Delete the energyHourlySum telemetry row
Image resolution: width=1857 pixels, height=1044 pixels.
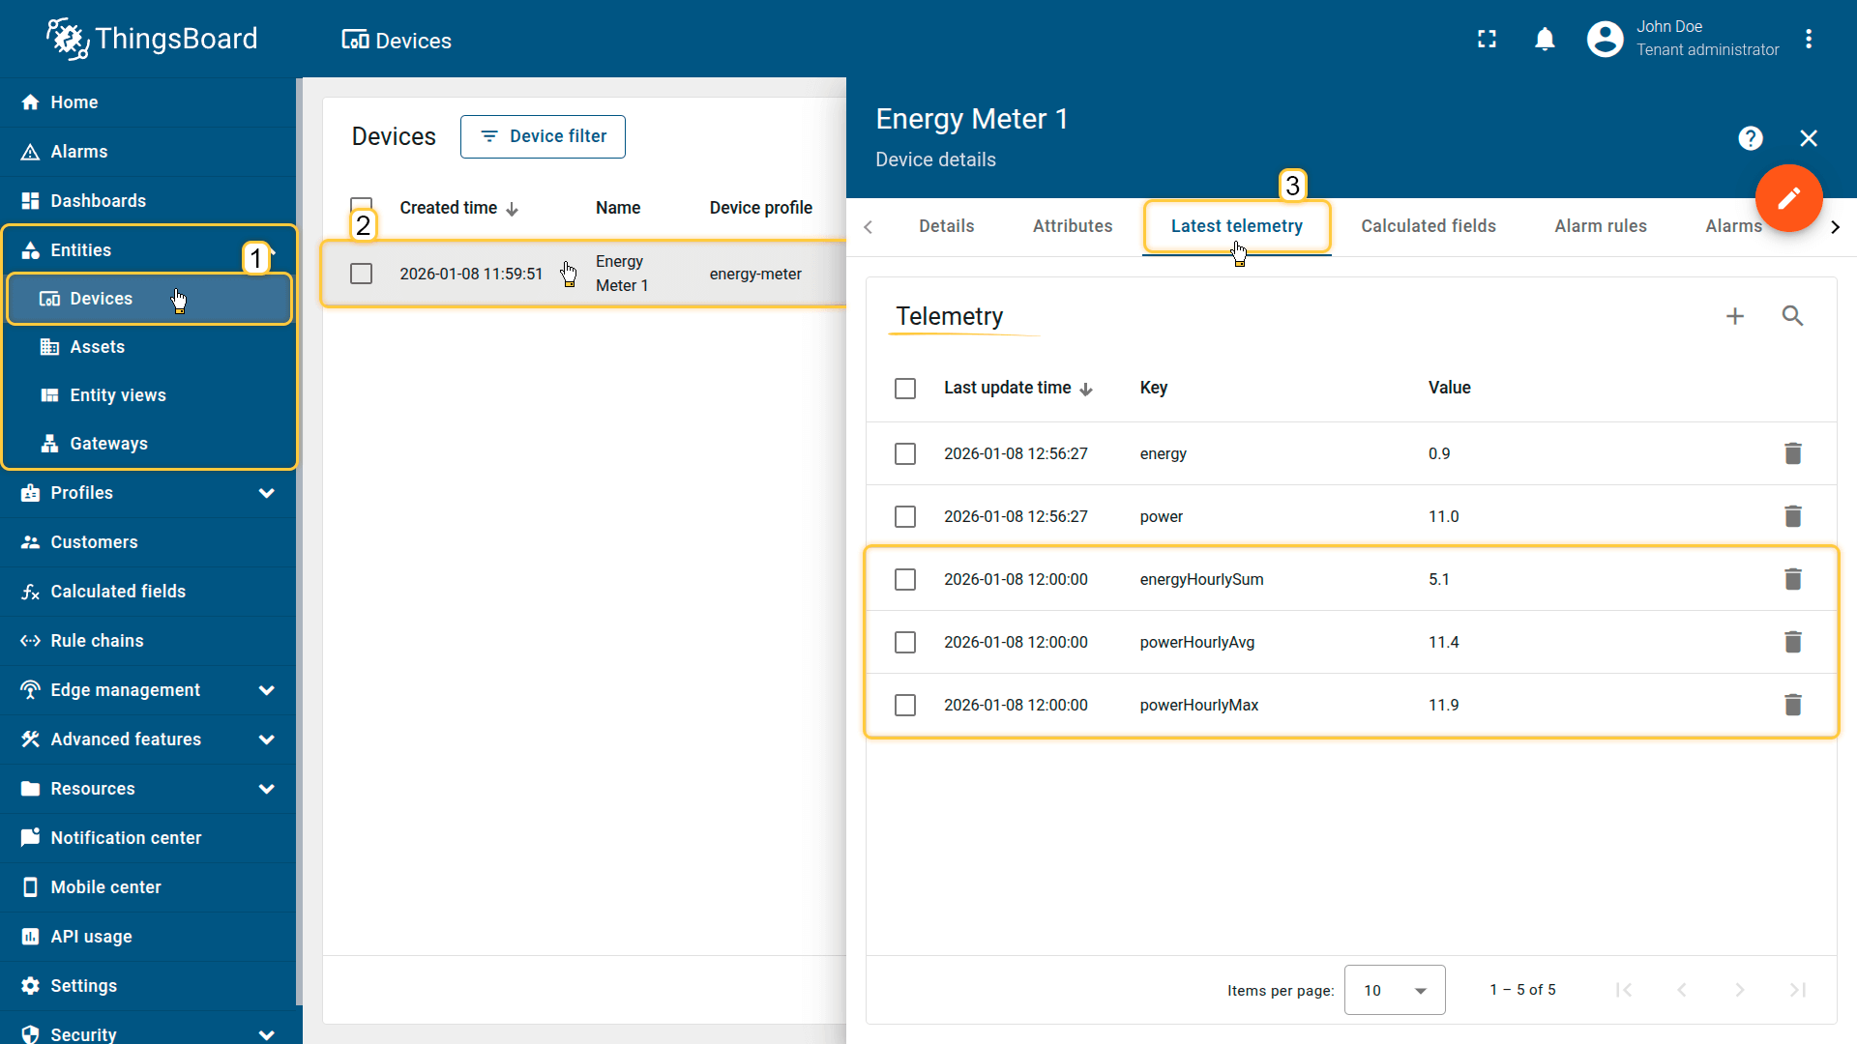pyautogui.click(x=1792, y=579)
